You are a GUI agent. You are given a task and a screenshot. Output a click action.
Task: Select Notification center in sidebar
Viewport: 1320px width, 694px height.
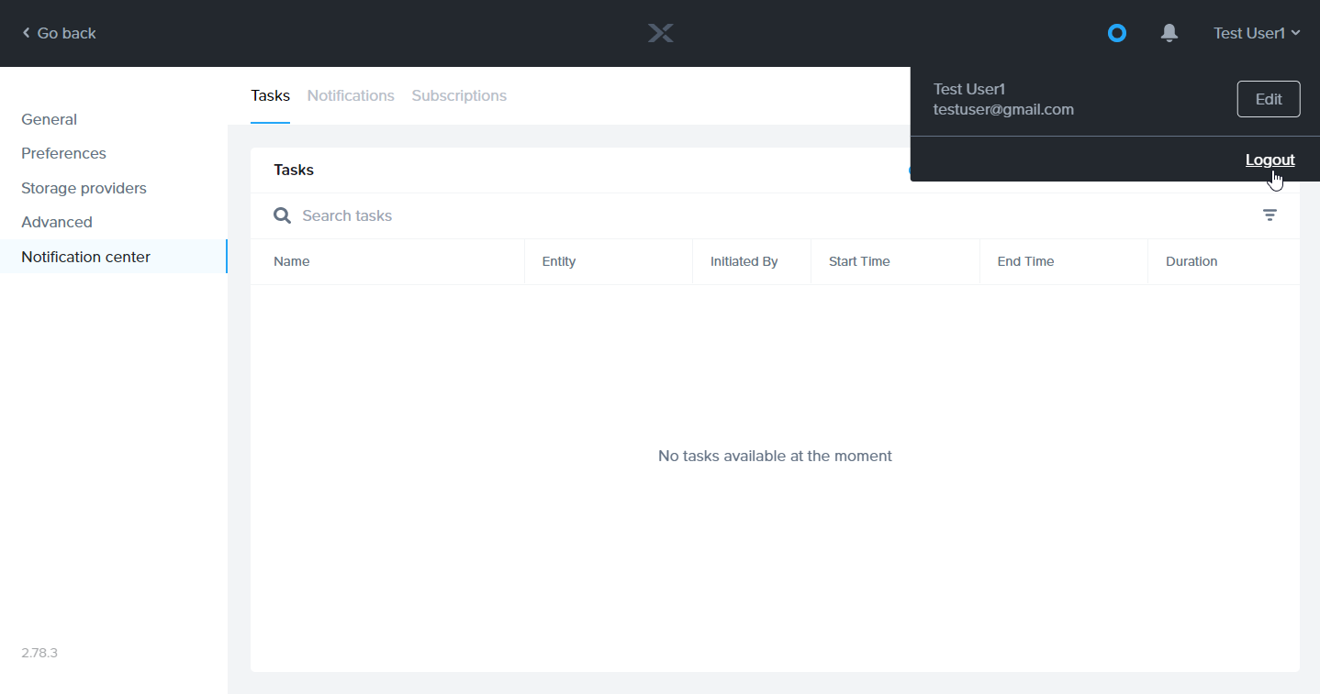(x=86, y=257)
